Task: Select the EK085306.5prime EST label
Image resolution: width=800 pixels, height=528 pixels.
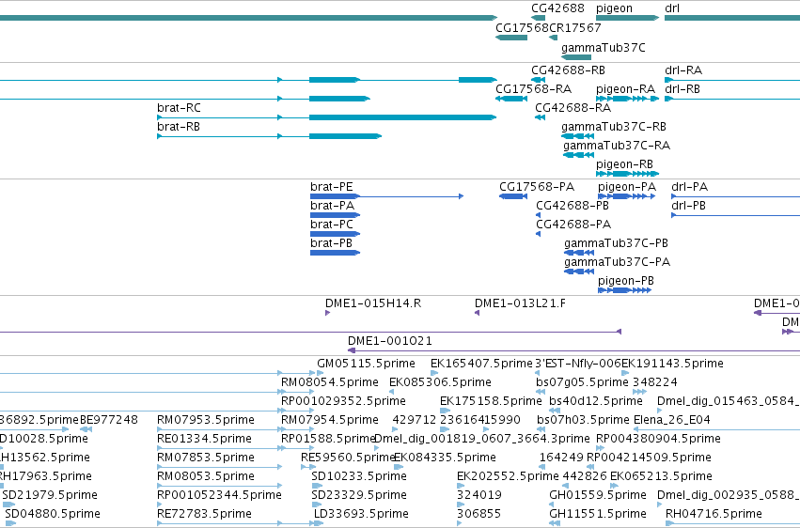Action: (440, 382)
